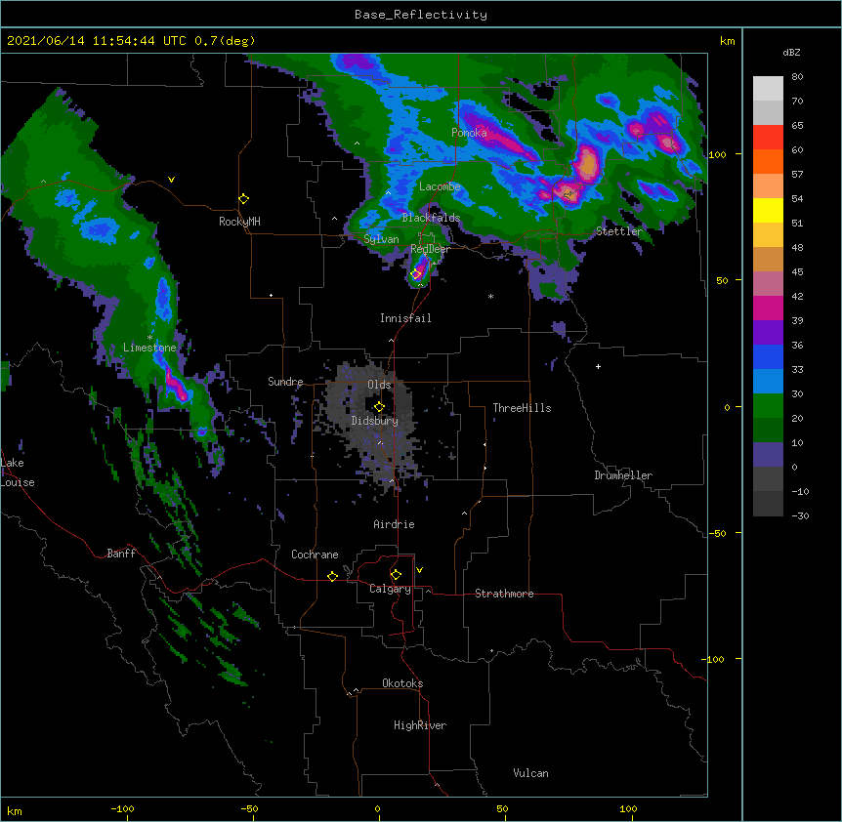Click the RedDeer label

430,249
